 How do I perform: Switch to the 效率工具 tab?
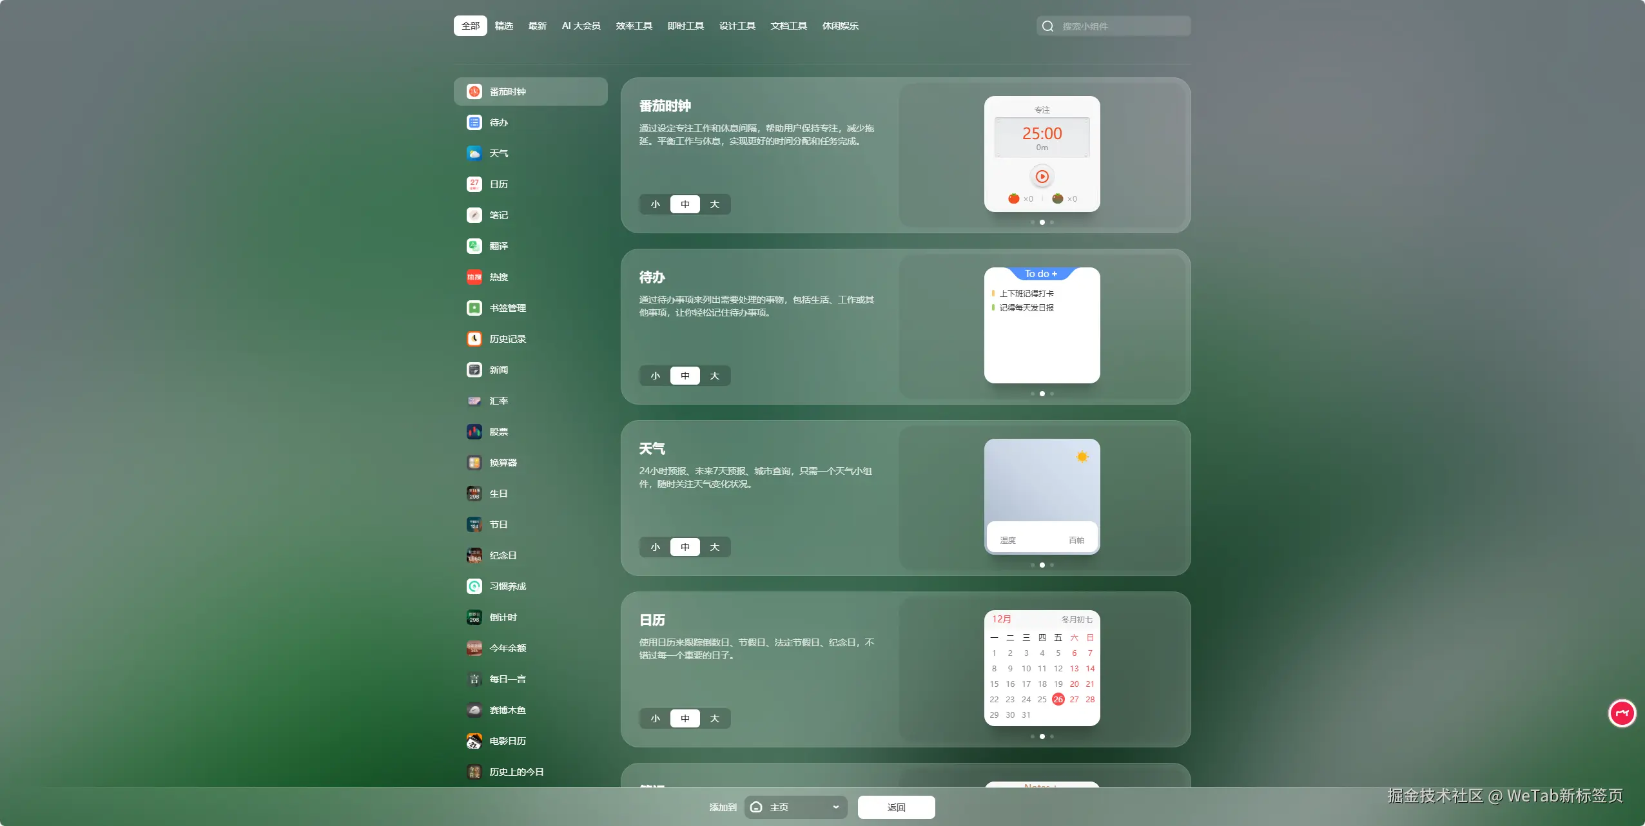(x=634, y=26)
